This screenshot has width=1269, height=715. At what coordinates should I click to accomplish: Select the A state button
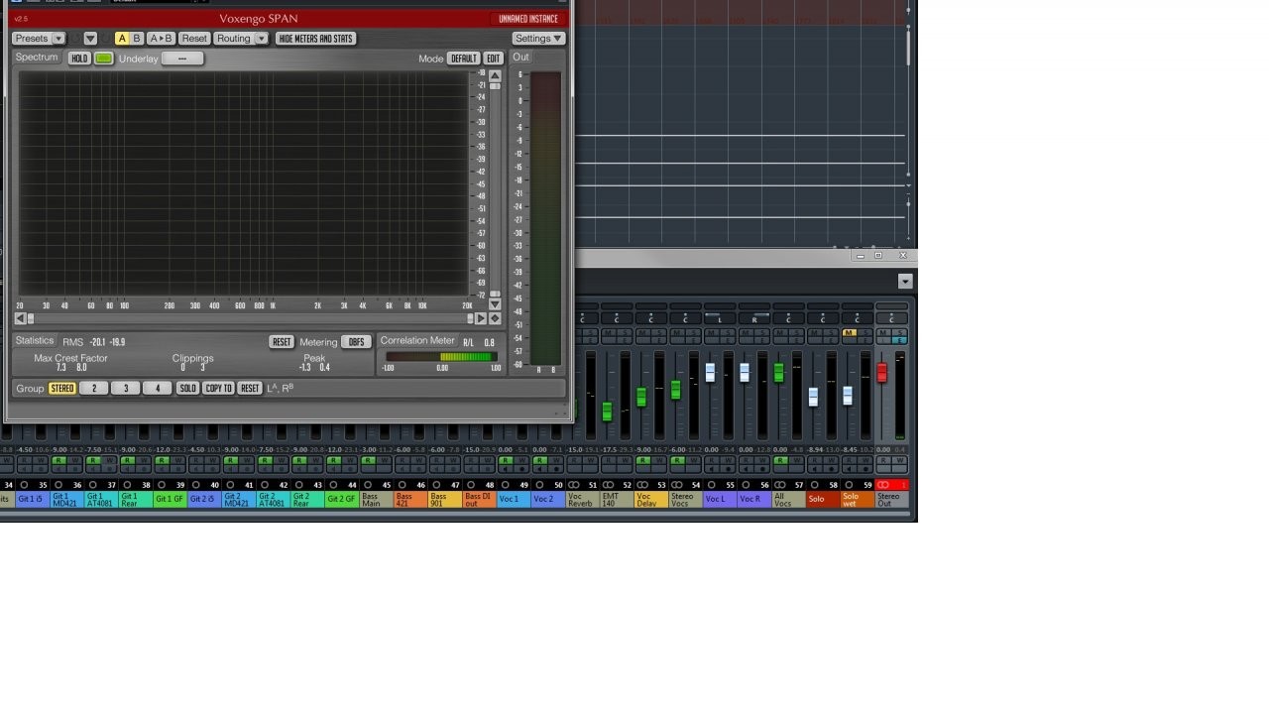coord(122,39)
